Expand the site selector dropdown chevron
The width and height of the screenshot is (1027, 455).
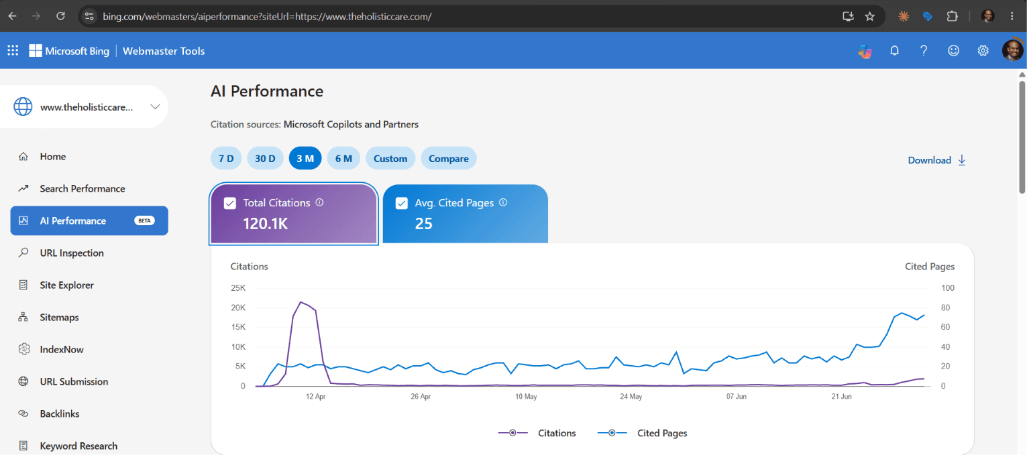(155, 107)
